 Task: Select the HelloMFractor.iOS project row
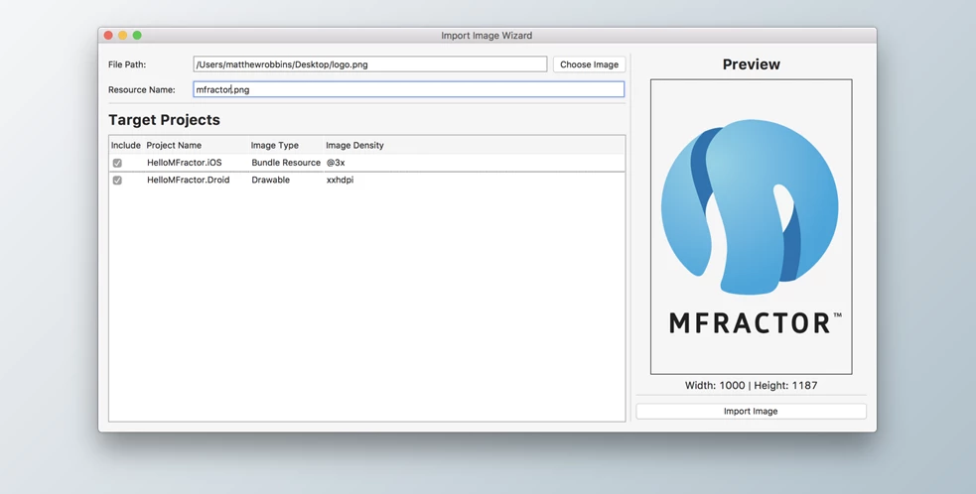[185, 163]
